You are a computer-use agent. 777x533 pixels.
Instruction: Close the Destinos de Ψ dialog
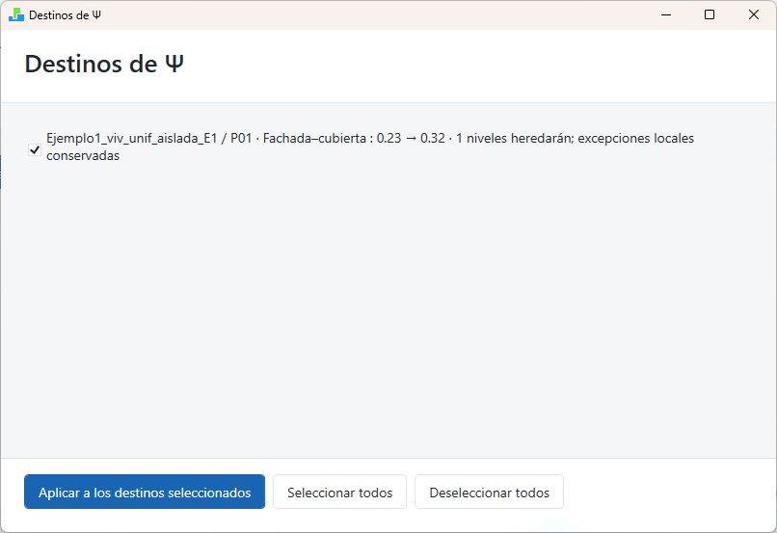(x=754, y=14)
